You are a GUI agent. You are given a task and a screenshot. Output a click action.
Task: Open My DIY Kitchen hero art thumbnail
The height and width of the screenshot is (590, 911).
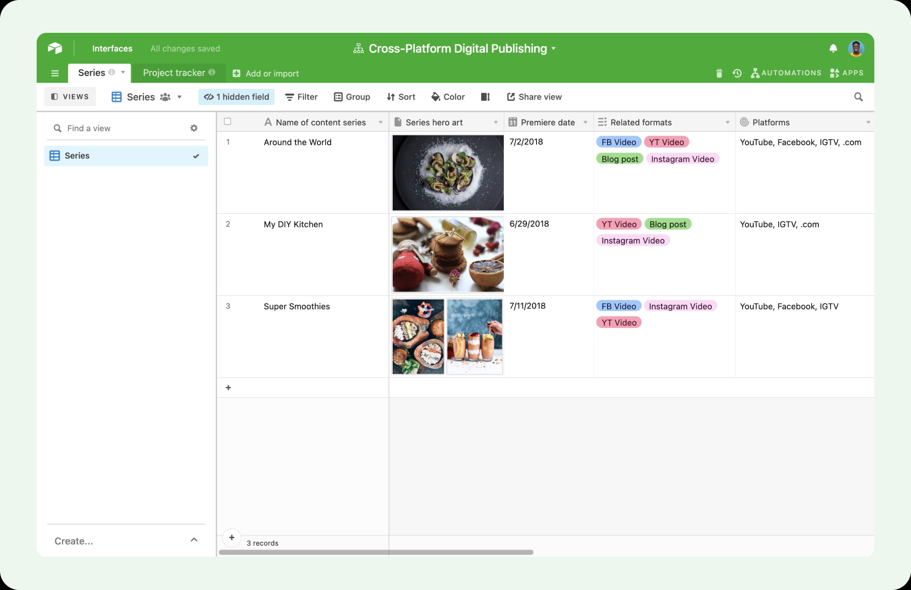(x=448, y=254)
